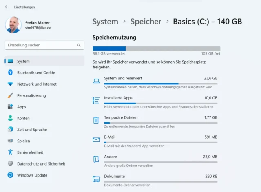Image resolution: width=261 pixels, height=192 pixels.
Task: Click the Personalisierung paintbrush icon
Action: tap(10, 95)
